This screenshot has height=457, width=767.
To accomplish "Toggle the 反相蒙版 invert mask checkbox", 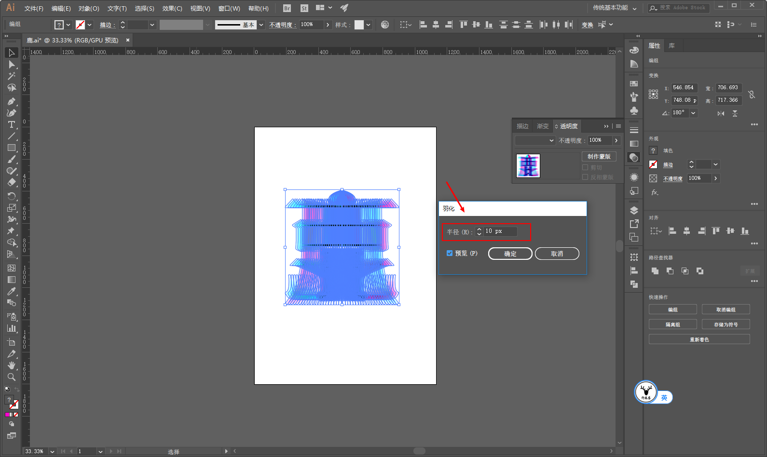I will coord(585,177).
